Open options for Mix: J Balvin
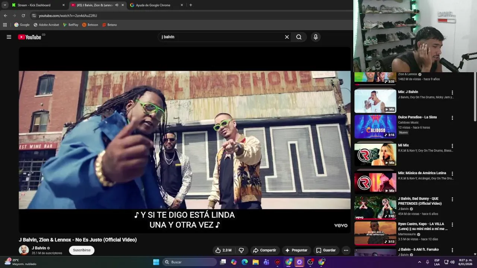This screenshot has width=477, height=268. click(452, 92)
